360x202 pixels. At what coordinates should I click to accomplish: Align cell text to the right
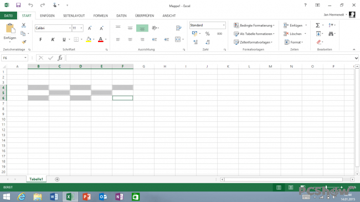tap(142, 39)
